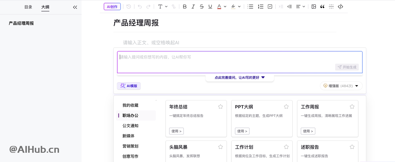395x162 pixels.
Task: Insert a blockquote
Action: (x=322, y=6)
